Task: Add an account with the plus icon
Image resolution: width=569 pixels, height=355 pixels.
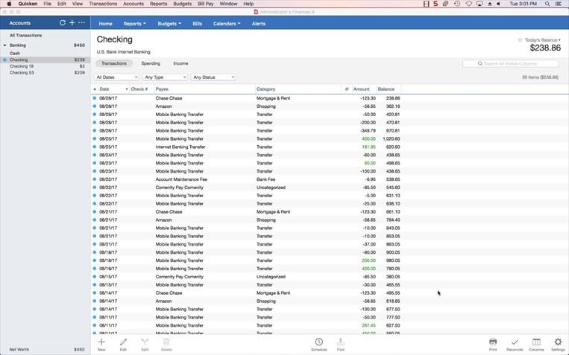Action: pos(72,23)
